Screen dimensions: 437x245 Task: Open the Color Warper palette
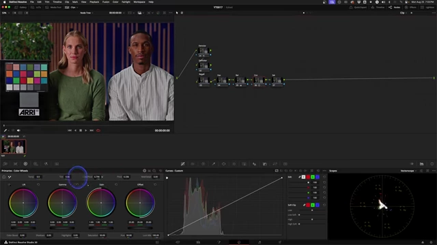point(193,164)
